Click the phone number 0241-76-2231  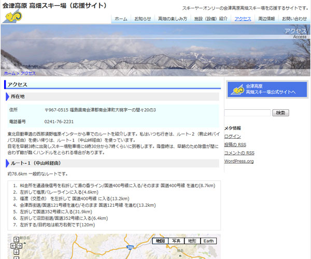(59, 122)
